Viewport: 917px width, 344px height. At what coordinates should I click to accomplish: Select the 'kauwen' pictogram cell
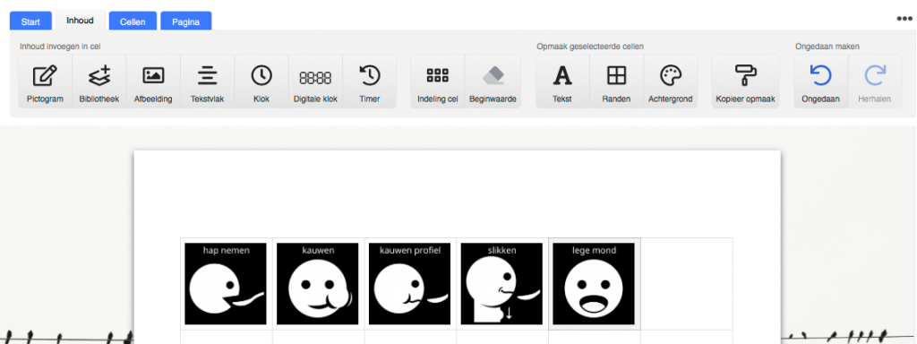point(318,284)
